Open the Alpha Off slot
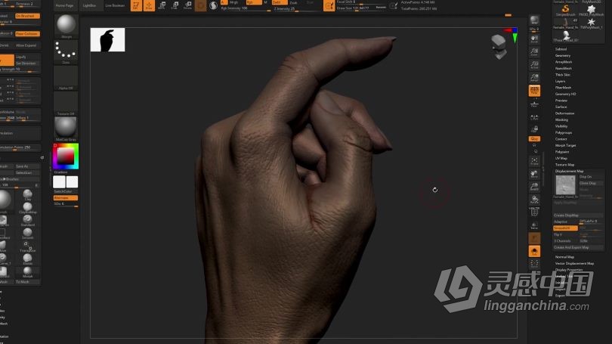 coord(66,78)
